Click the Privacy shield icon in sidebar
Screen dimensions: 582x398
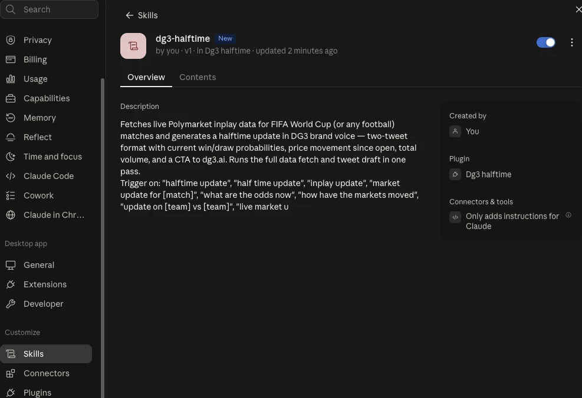[11, 40]
